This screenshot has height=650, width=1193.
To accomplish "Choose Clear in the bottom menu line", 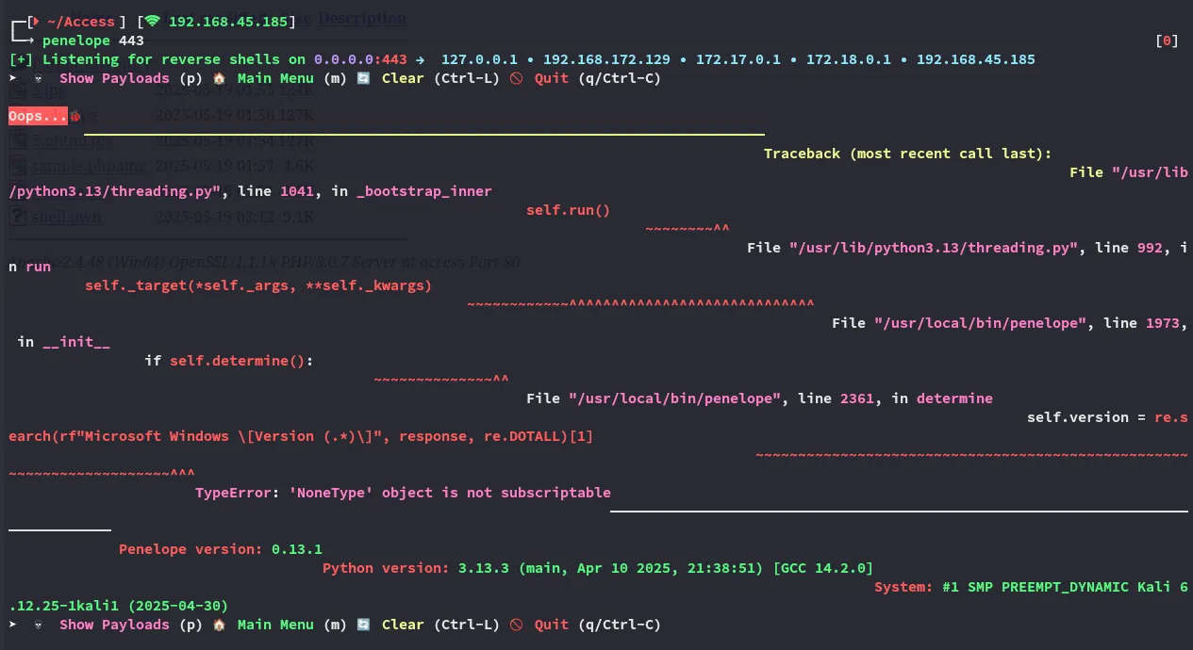I will click(403, 625).
